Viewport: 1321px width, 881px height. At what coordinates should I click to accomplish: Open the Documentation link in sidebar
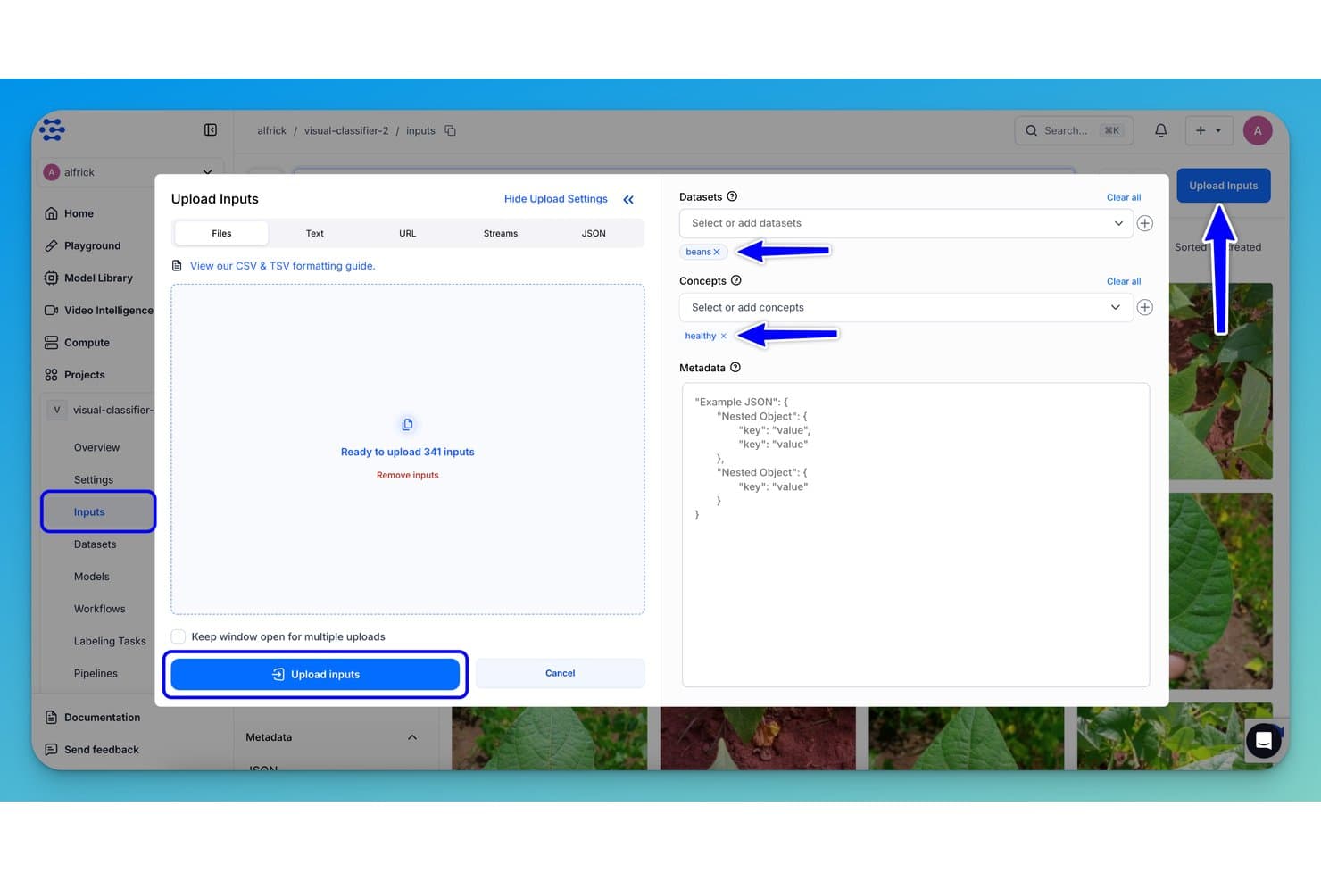click(102, 717)
